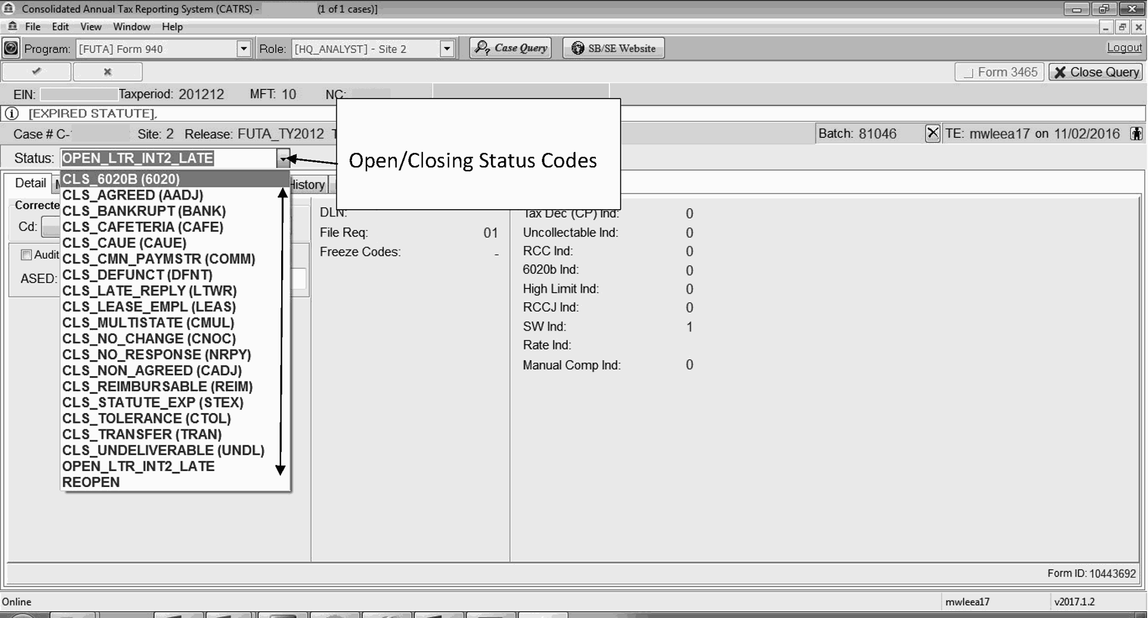
Task: Click the Close Query button
Action: pos(1096,72)
